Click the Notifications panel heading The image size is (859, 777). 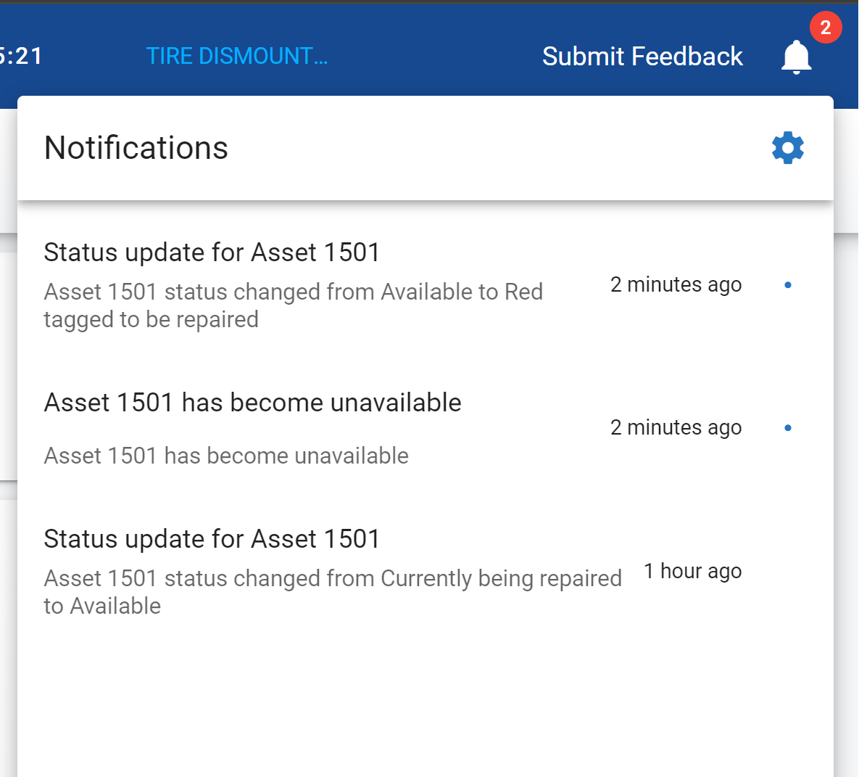pos(136,148)
